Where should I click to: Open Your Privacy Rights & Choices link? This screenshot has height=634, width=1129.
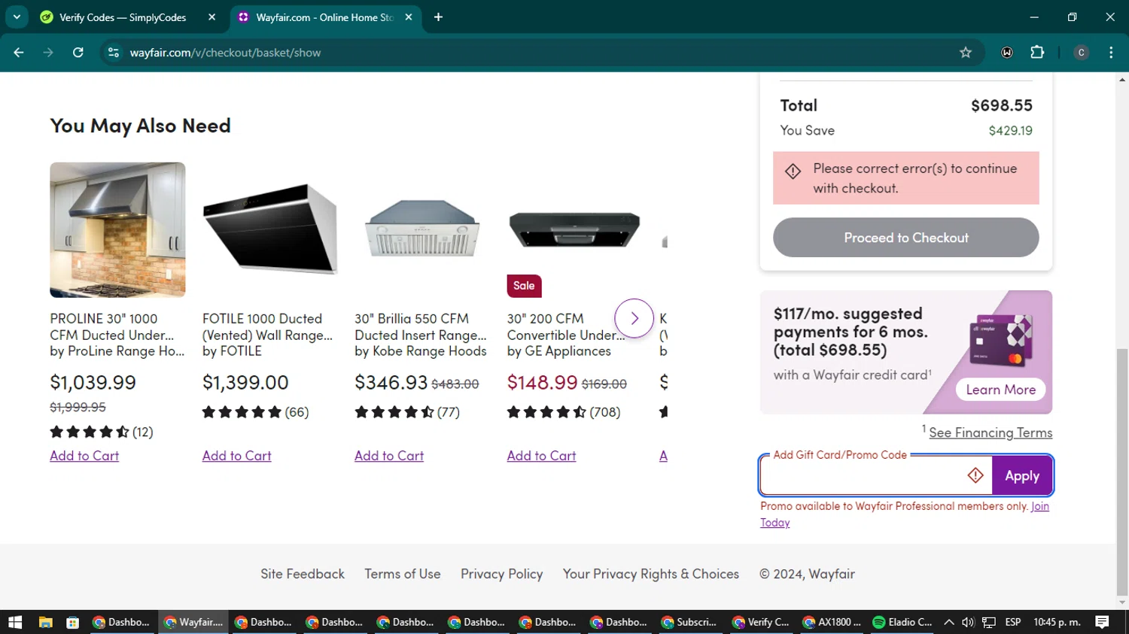(651, 574)
